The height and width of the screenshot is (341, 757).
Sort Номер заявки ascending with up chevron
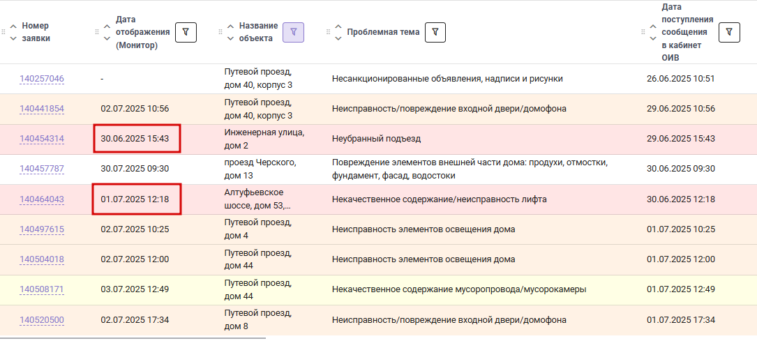[x=13, y=26]
